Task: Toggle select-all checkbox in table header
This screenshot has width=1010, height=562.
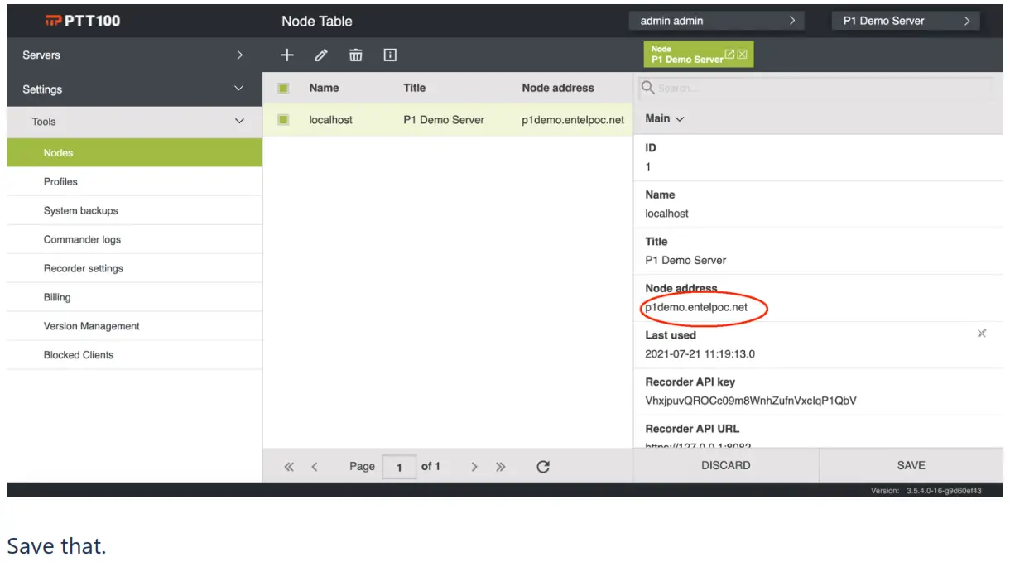Action: pyautogui.click(x=283, y=88)
